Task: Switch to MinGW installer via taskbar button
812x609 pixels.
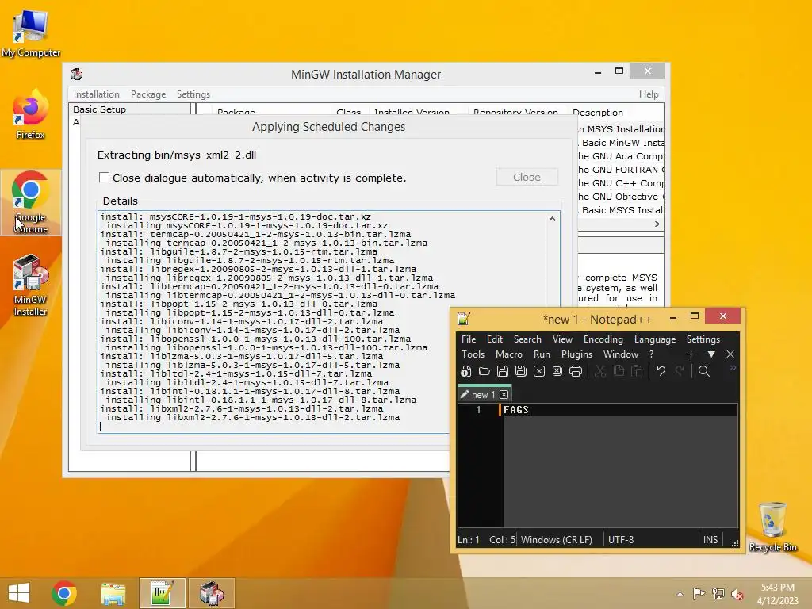Action: point(212,593)
